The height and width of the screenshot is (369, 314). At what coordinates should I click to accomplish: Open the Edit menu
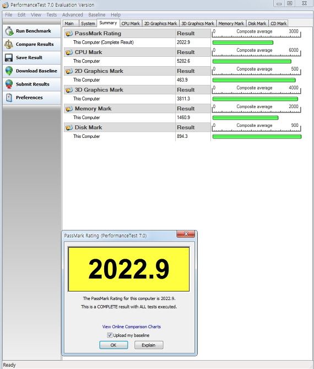click(21, 14)
